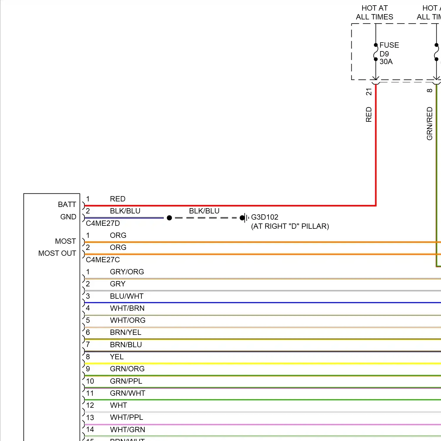
Task: Click the fuse D9 symbol
Action: pos(375,52)
